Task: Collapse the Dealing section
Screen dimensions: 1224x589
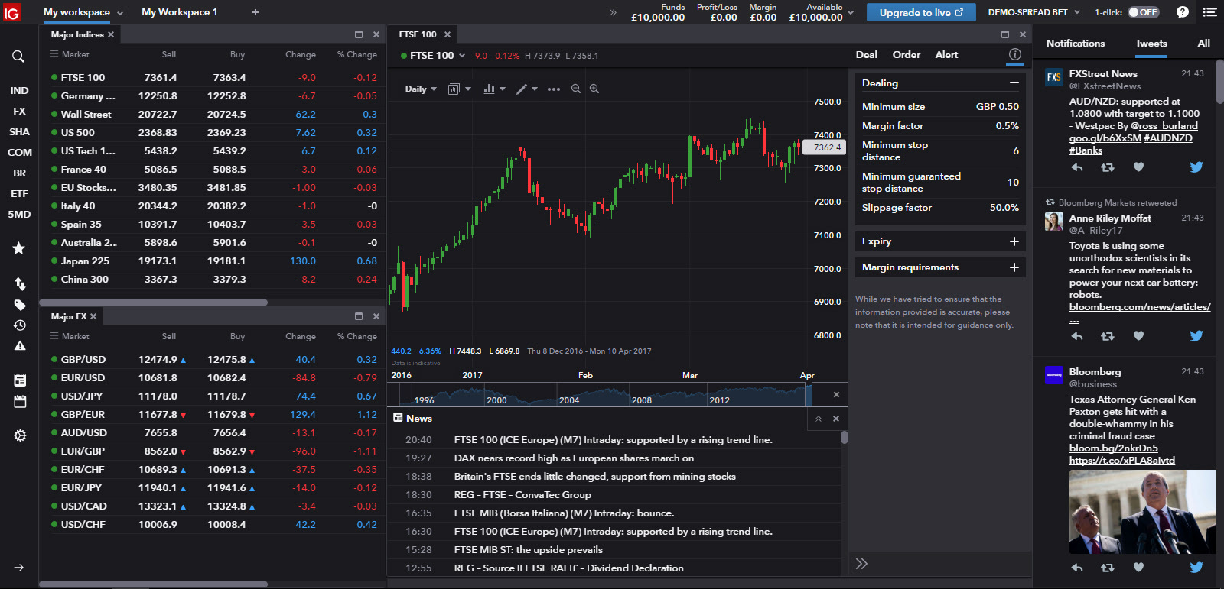Action: coord(1014,83)
